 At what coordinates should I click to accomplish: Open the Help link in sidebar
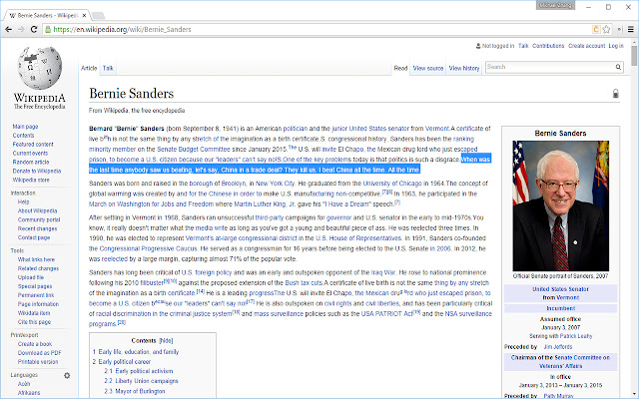coord(23,201)
